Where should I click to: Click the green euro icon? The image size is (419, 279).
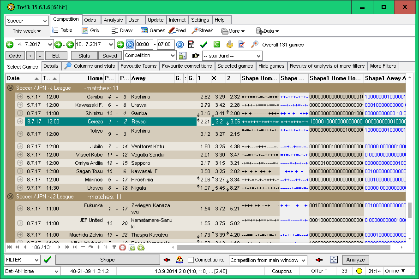pos(216,45)
